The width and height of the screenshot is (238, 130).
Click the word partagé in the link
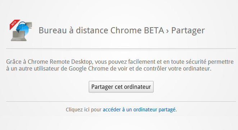click(167, 110)
